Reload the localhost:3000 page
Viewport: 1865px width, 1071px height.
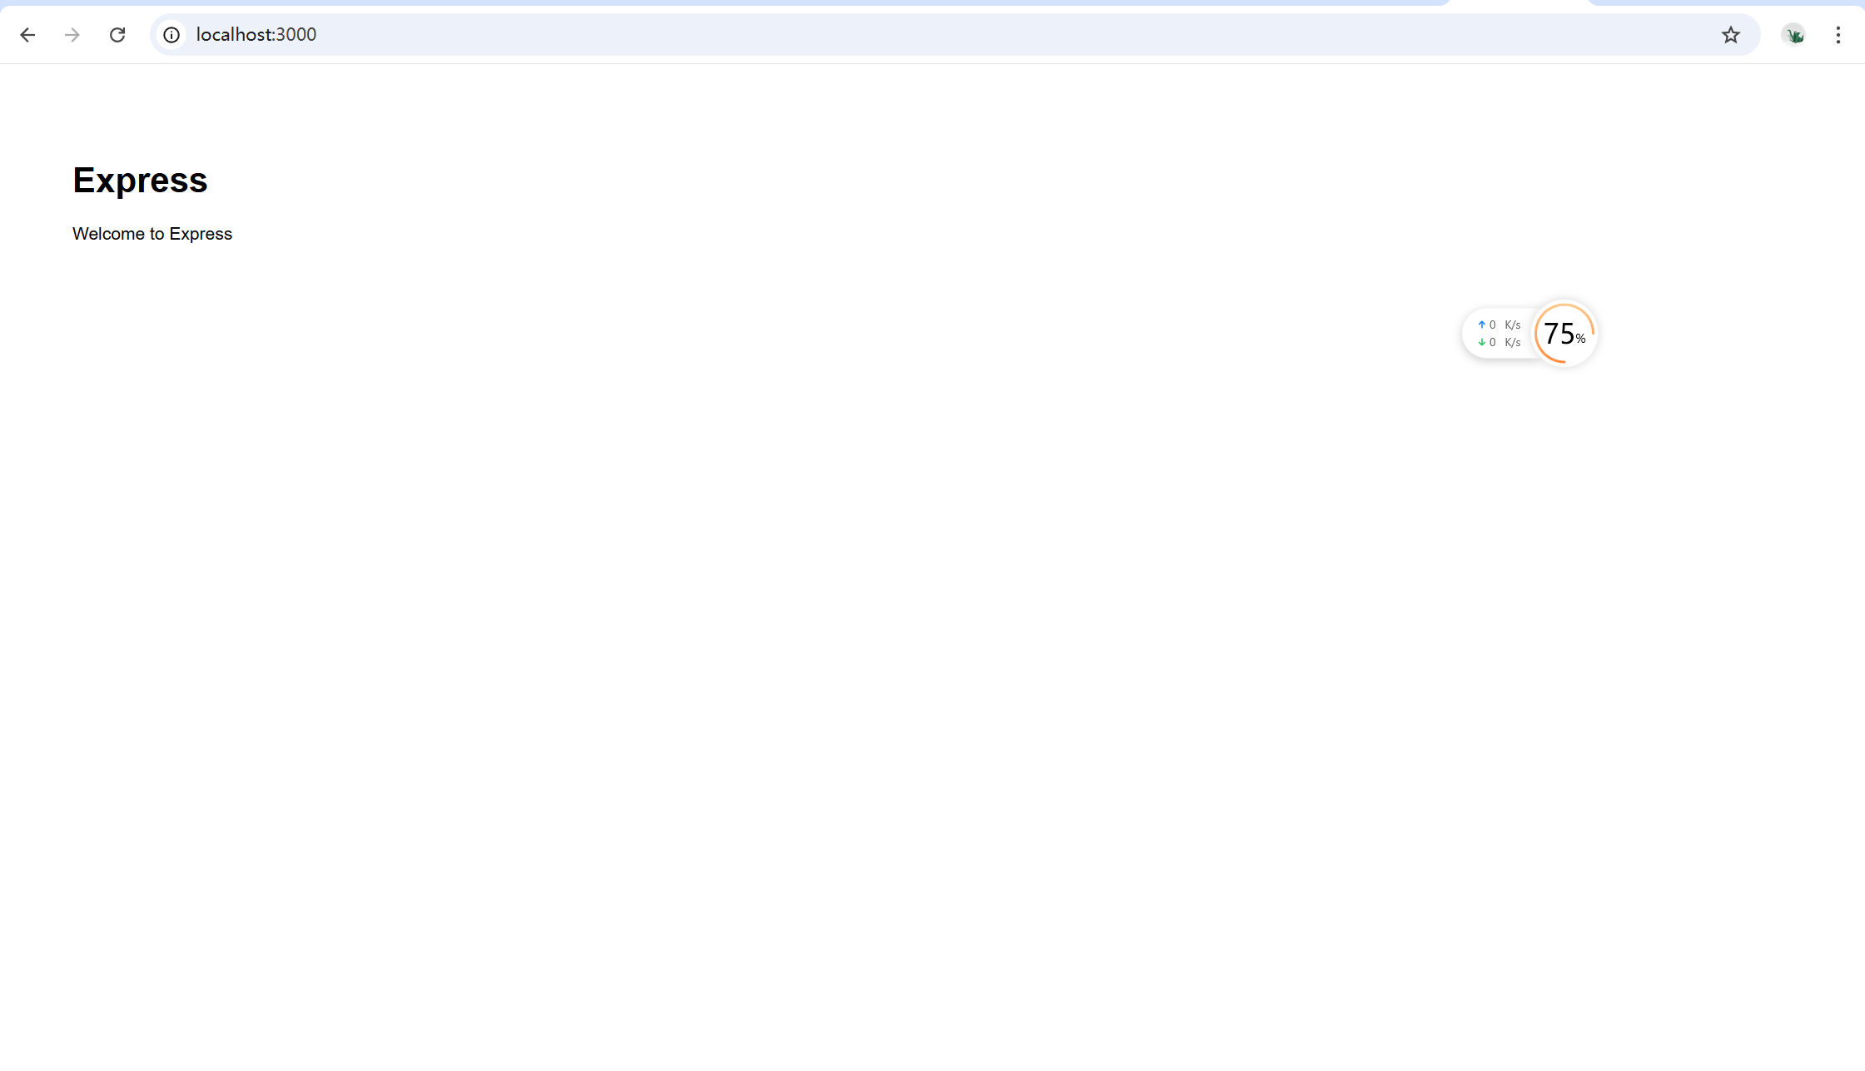(x=117, y=35)
